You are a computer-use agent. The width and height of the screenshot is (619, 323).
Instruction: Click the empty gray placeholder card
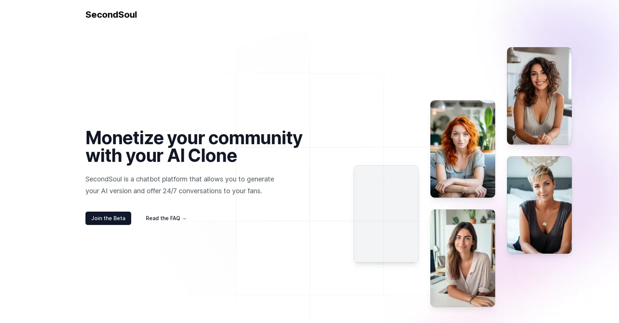tap(386, 214)
